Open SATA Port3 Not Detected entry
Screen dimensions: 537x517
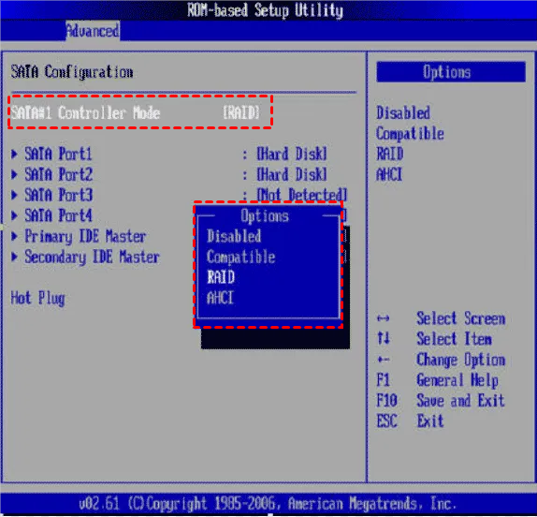302,195
